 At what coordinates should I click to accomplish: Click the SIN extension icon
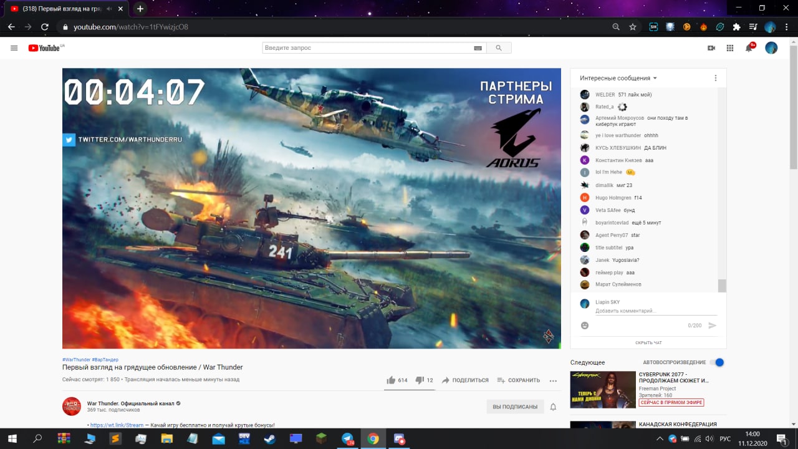(x=653, y=27)
